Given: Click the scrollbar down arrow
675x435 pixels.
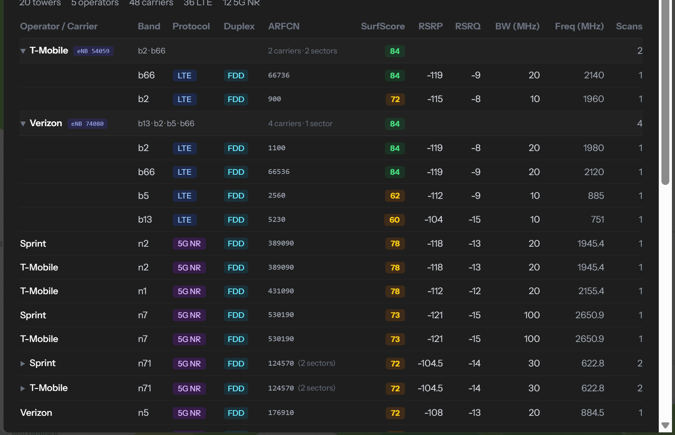Looking at the screenshot, I should tap(666, 425).
